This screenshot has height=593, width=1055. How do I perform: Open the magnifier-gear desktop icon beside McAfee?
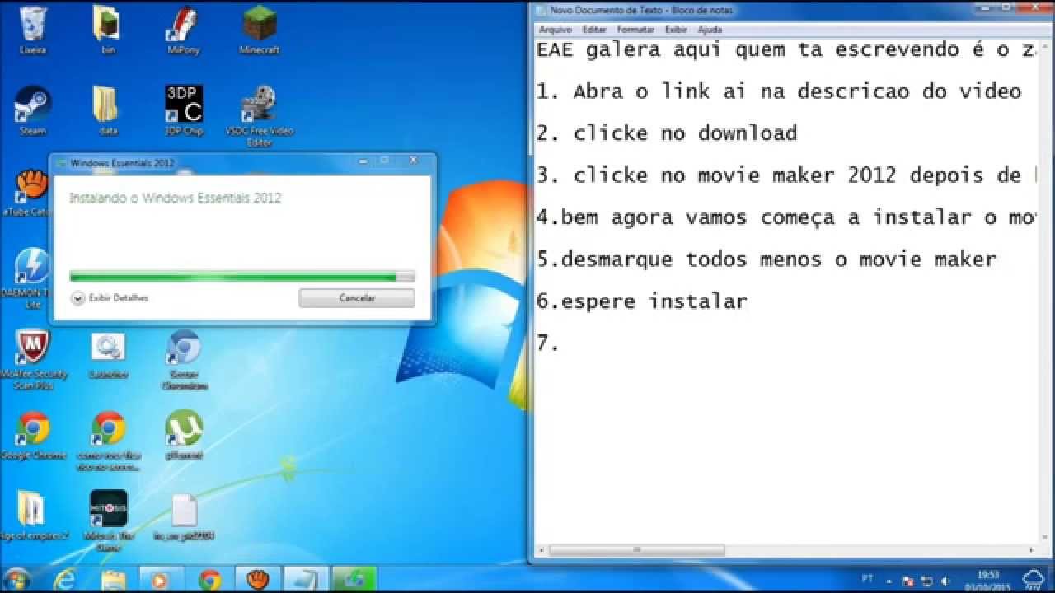coord(108,355)
